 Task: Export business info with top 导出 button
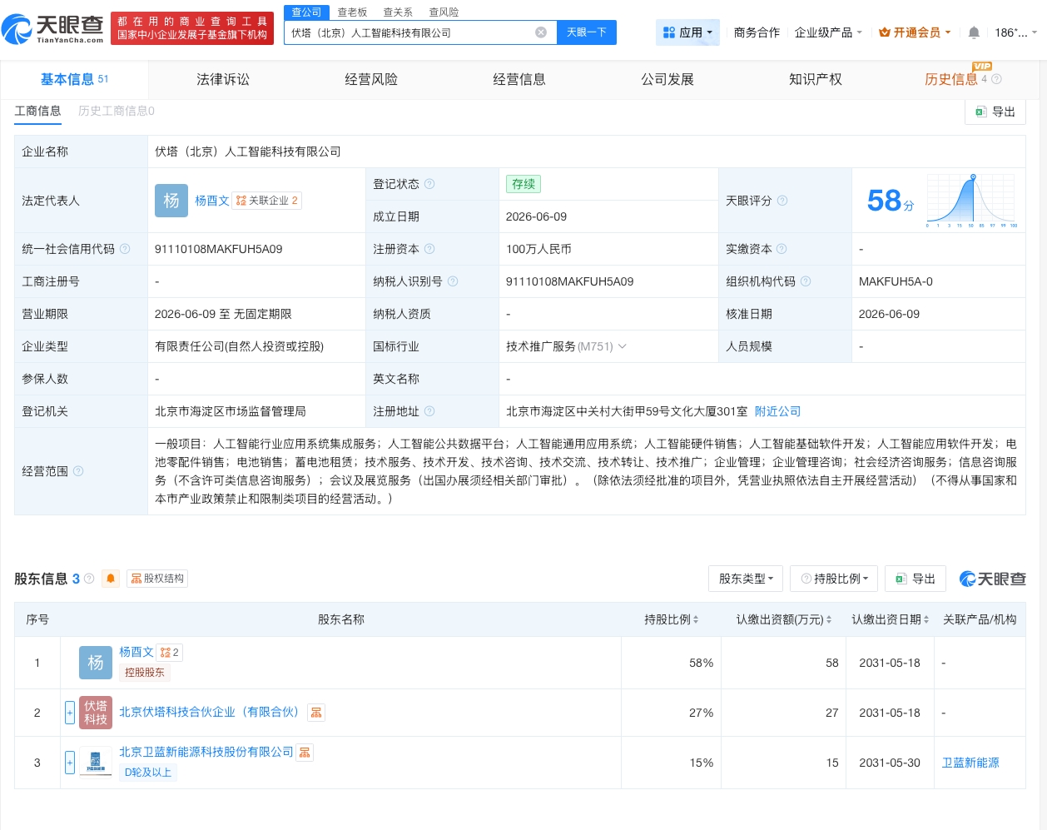995,112
